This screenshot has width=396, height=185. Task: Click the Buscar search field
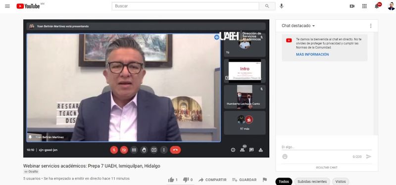click(x=185, y=6)
